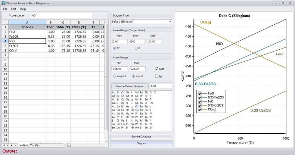Select kJ/mol energy unit
The width and height of the screenshot is (295, 155).
[134, 76]
